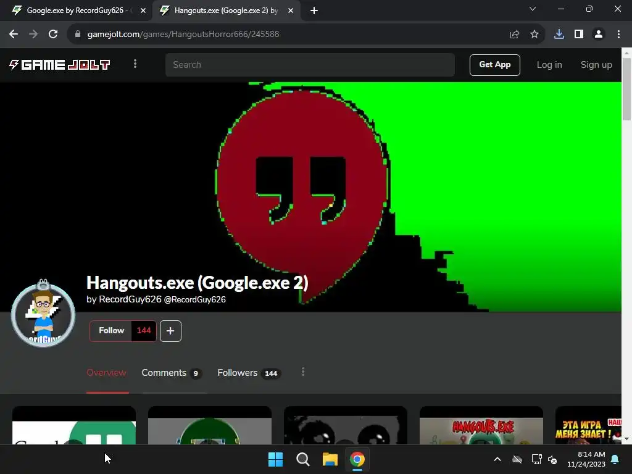This screenshot has height=474, width=632.
Task: Reload the current page
Action: click(x=53, y=35)
